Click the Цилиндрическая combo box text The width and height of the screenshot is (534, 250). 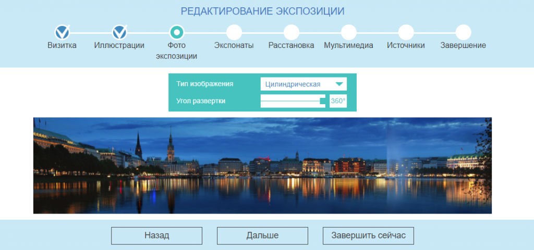293,84
